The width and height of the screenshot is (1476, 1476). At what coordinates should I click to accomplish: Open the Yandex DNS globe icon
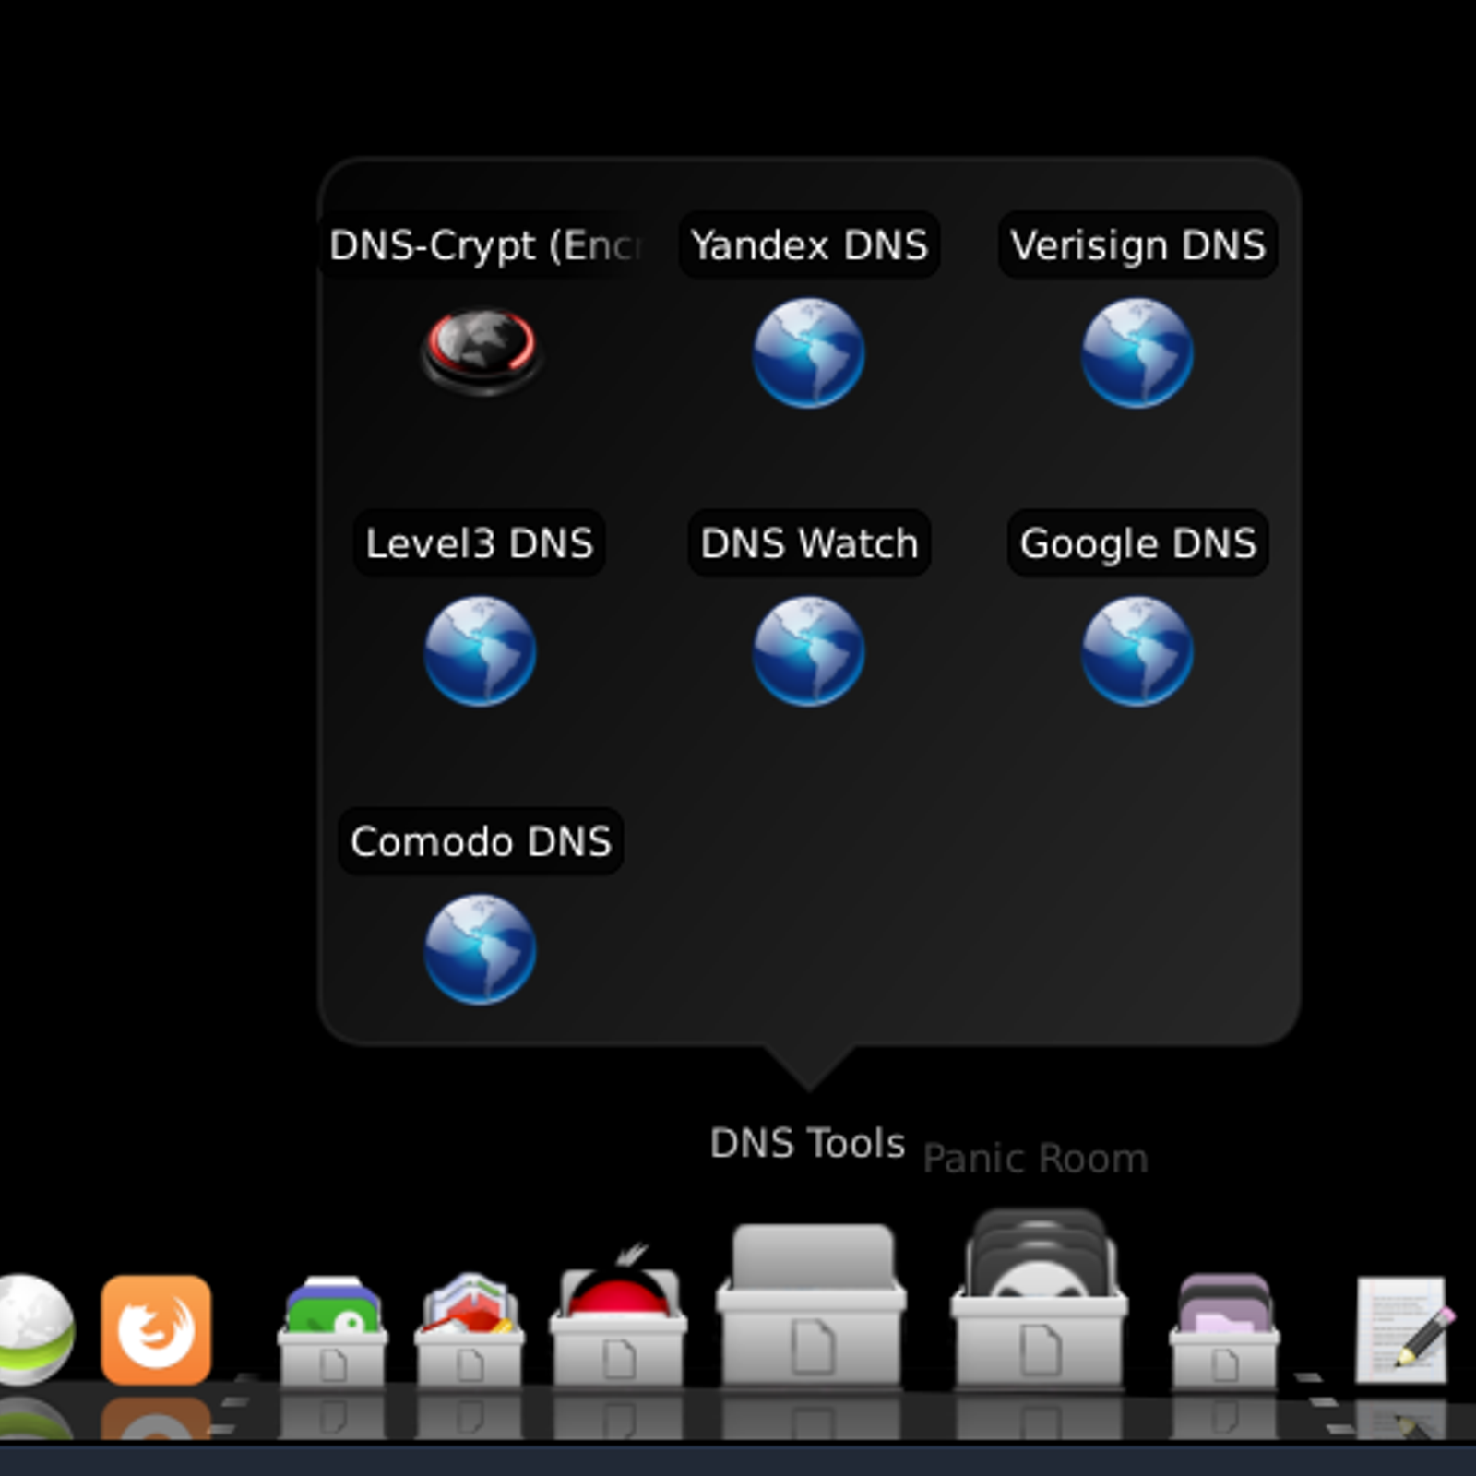pyautogui.click(x=808, y=352)
